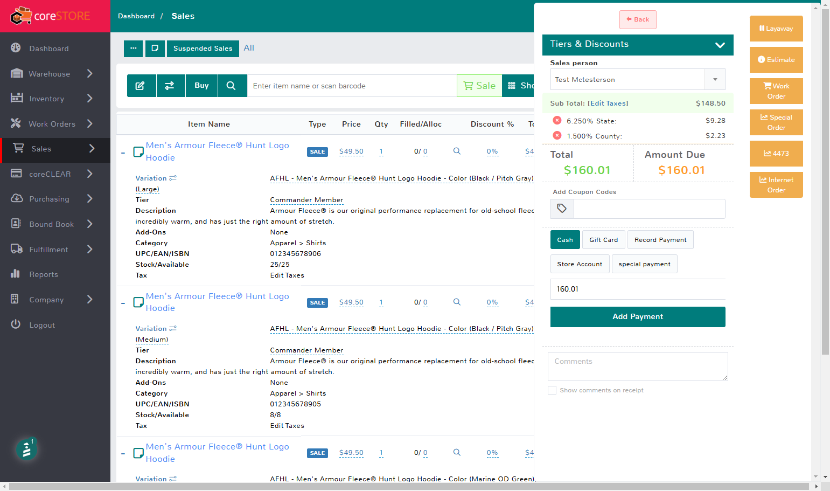Click magnifier icon in Large hoodie row
Screen dimensions: 830x491
[457, 151]
